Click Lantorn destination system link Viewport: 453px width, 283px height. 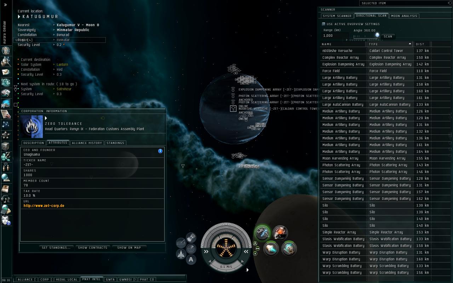coord(62,64)
